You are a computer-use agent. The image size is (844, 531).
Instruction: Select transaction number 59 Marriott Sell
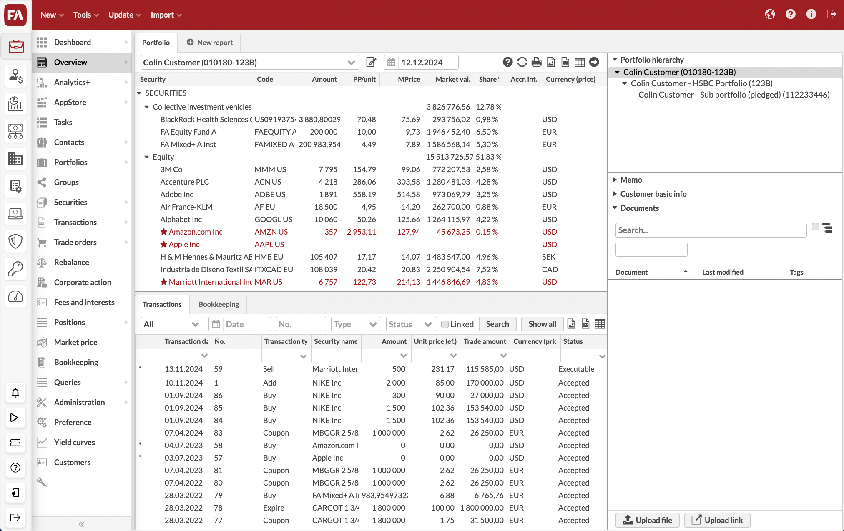tap(370, 369)
